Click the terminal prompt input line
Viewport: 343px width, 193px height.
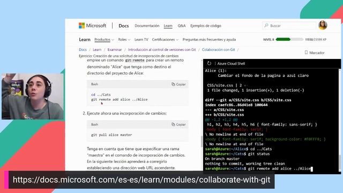click(259, 169)
